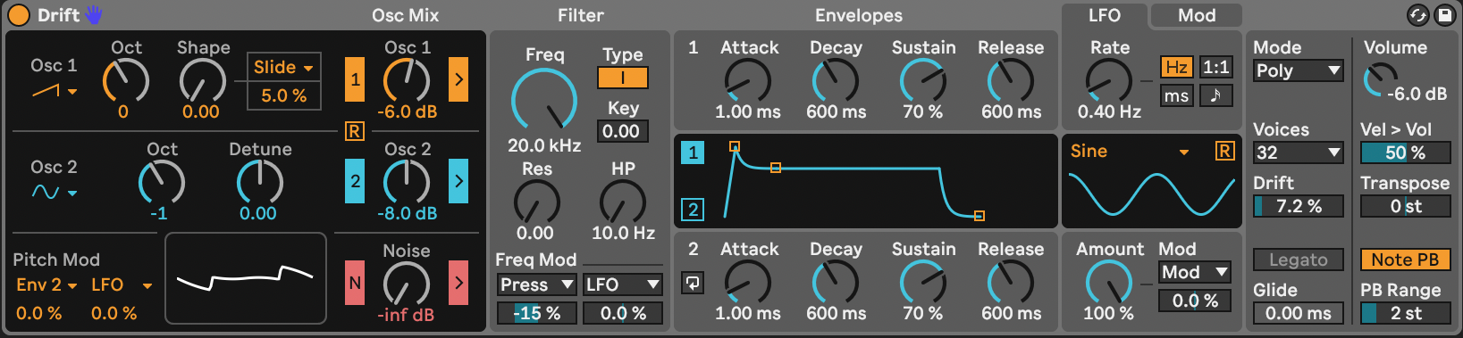Click the Osc 1 mix level knob
The image size is (1463, 338).
click(407, 81)
